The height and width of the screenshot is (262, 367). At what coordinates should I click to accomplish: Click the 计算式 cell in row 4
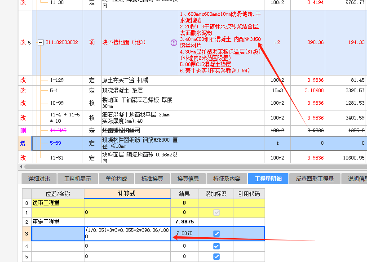[x=127, y=246]
